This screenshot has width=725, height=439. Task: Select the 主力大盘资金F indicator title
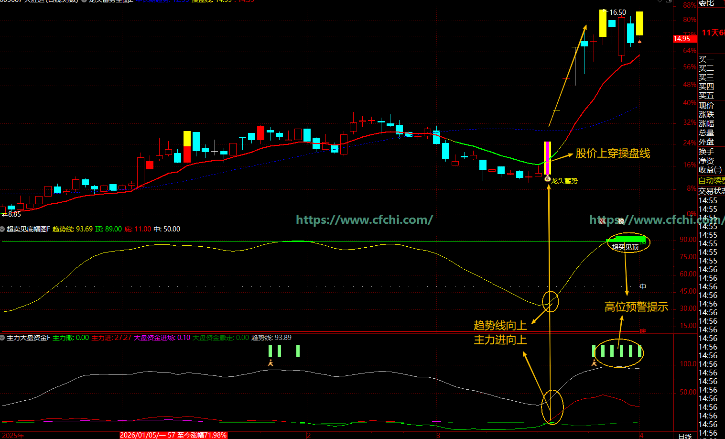click(x=28, y=338)
